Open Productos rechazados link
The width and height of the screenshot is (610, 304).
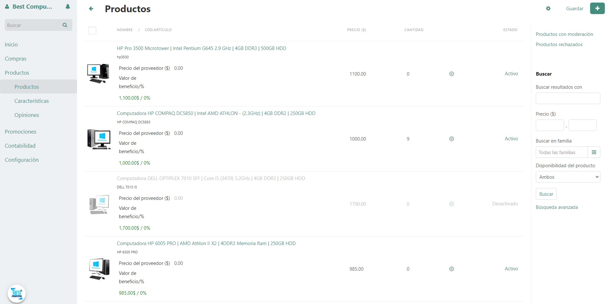point(559,45)
